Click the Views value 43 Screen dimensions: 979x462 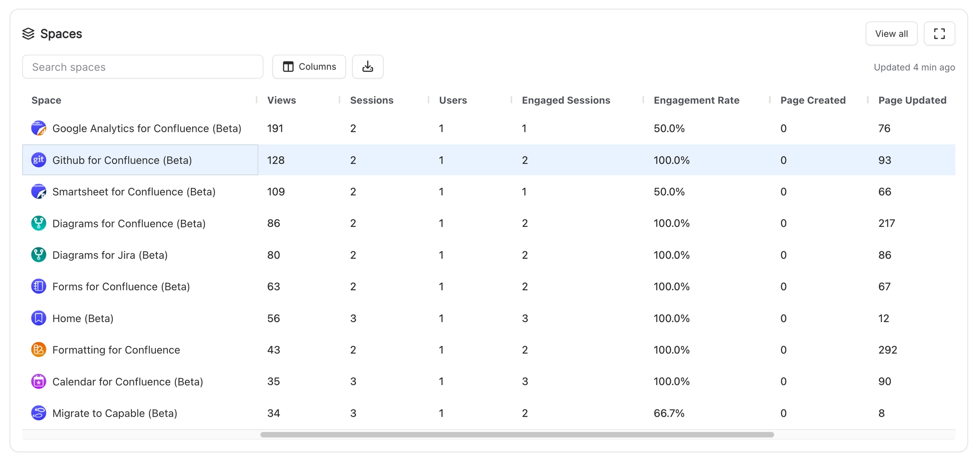coord(273,350)
